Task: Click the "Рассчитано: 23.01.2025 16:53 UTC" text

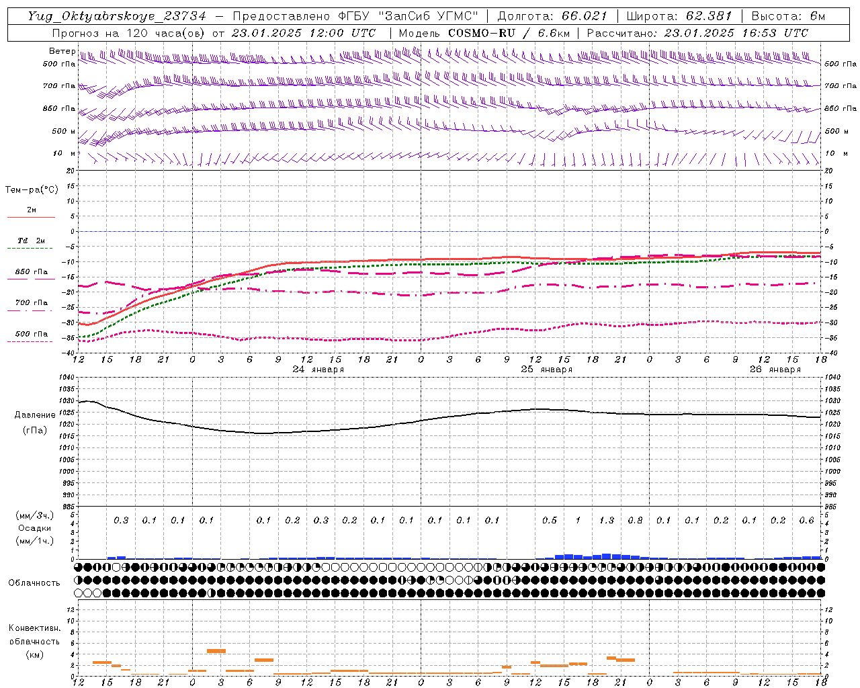Action: 697,33
